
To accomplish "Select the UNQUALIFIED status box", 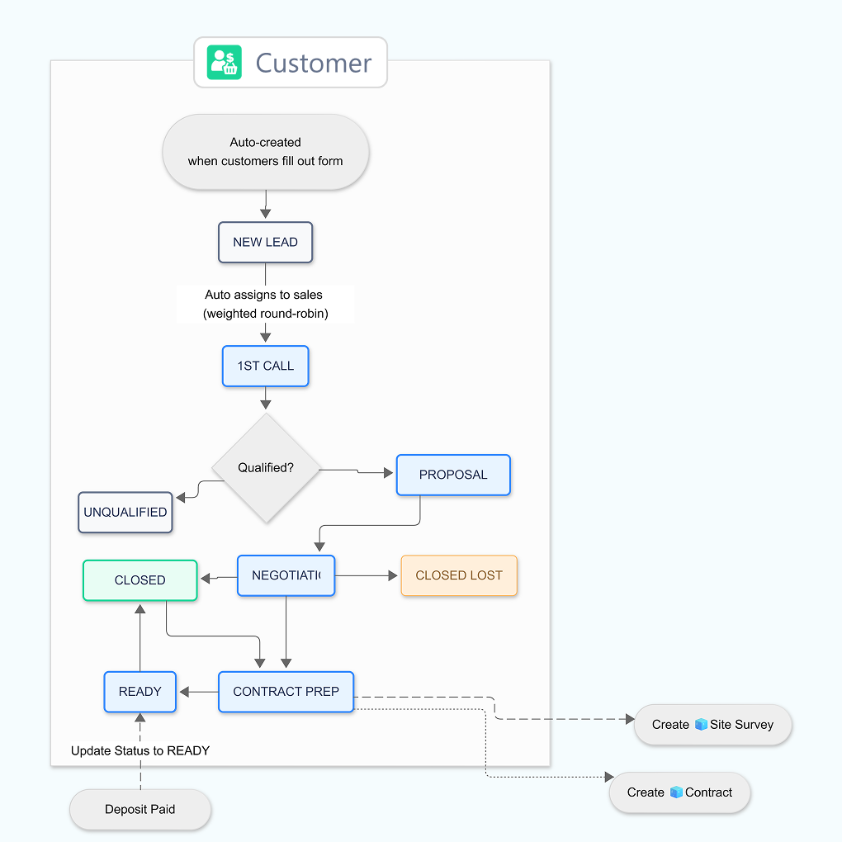I will click(125, 513).
